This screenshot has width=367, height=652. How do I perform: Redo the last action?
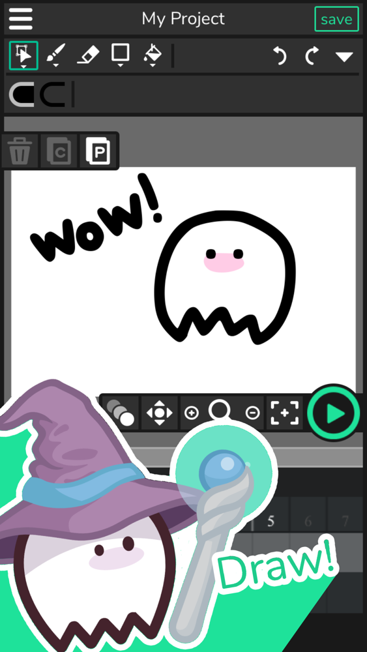pos(312,55)
